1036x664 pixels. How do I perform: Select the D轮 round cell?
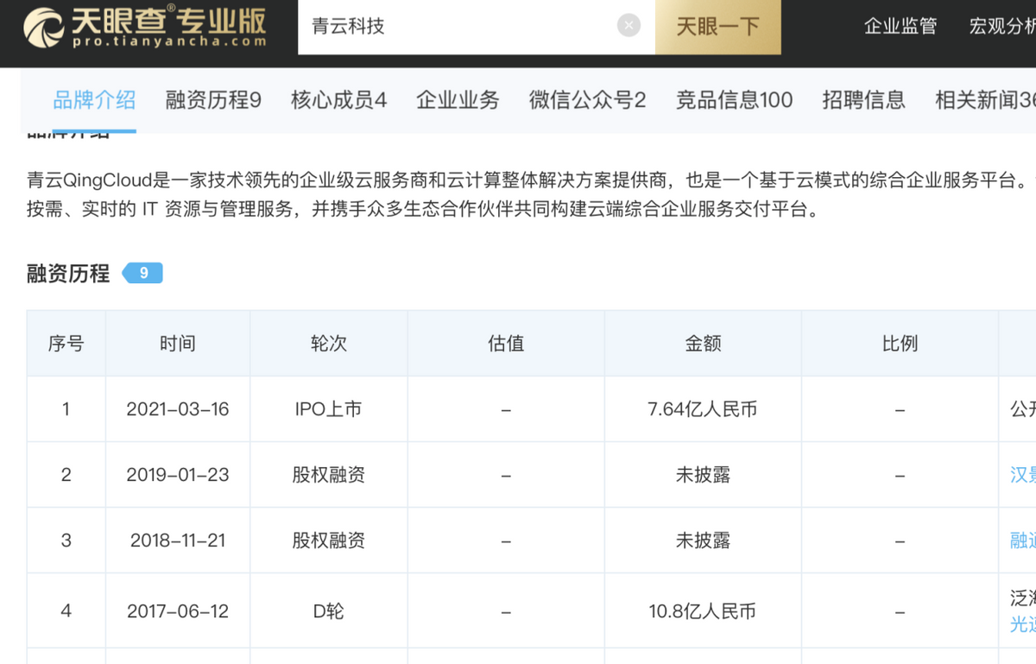pyautogui.click(x=328, y=611)
